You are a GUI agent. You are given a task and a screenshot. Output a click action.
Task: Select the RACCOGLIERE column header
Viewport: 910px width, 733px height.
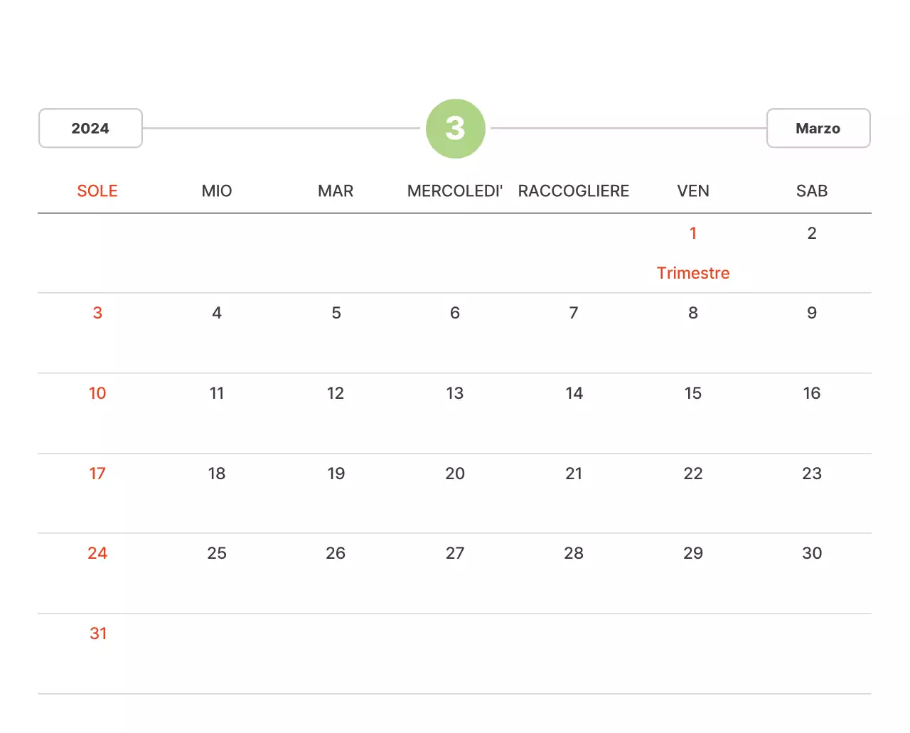click(573, 191)
